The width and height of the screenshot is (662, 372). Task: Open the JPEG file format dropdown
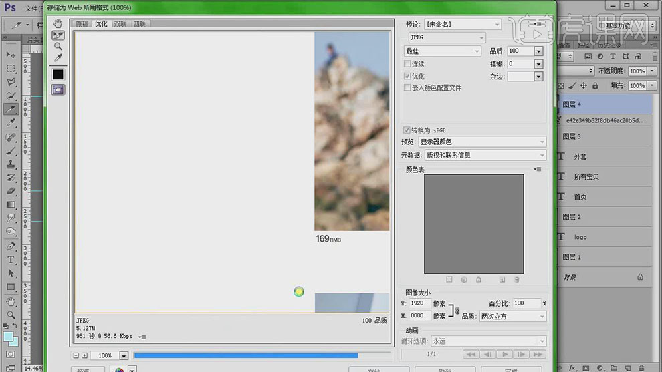447,37
